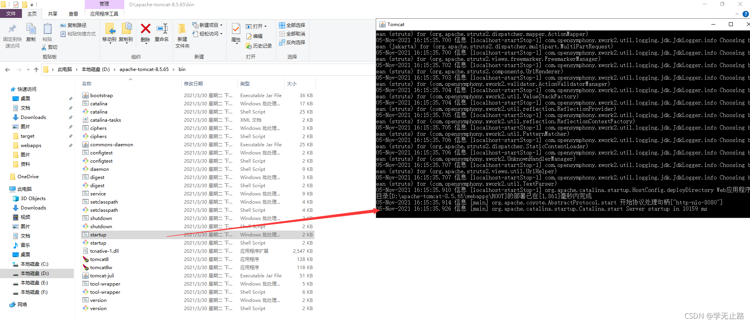Click the Edit button in Open group
The image size is (750, 323).
254,36
